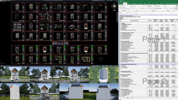Click the Insert Function fx button
This screenshot has width=178, height=100.
(x=135, y=13)
